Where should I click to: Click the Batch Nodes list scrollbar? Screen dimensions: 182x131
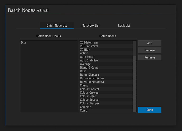tap(135, 76)
